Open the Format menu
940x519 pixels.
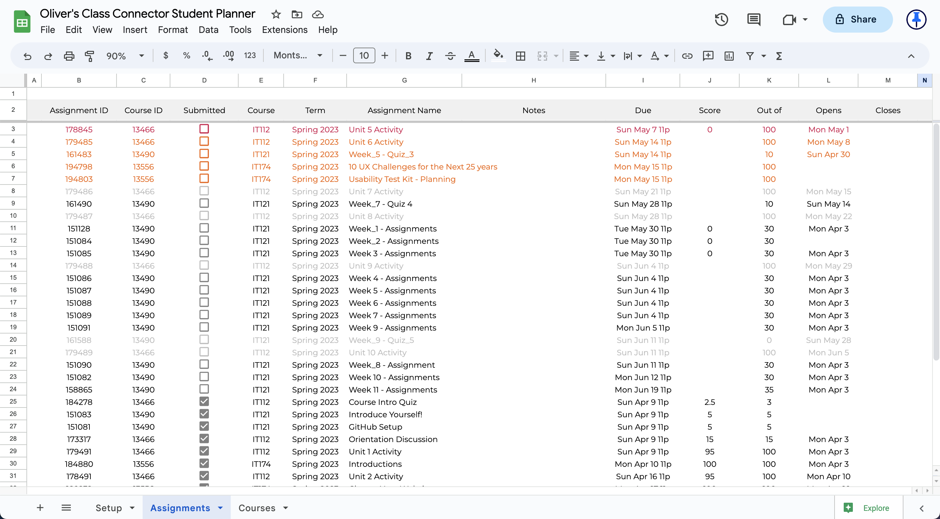pyautogui.click(x=173, y=30)
